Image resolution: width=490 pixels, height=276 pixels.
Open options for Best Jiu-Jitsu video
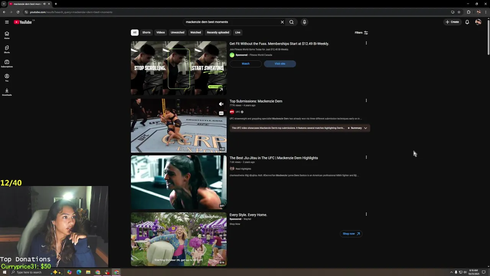point(366,157)
